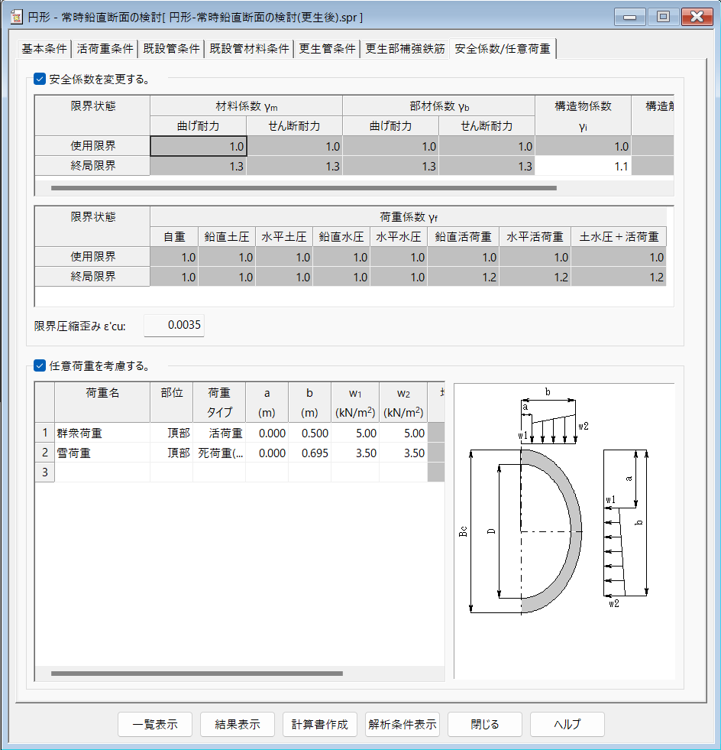
Task: Click b value 0.500 in row 1
Action: [x=309, y=433]
